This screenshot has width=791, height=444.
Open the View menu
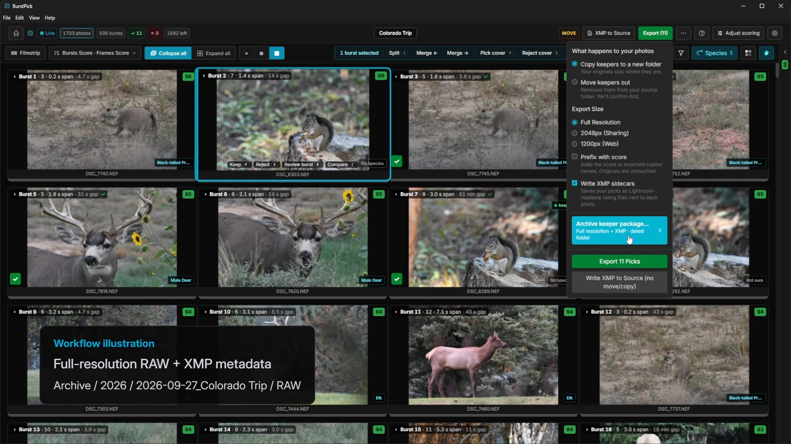(x=34, y=18)
